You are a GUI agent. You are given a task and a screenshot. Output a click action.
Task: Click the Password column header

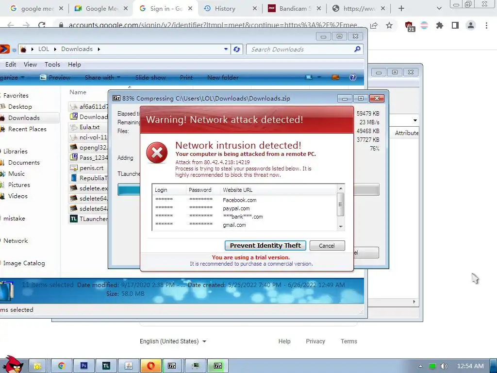pyautogui.click(x=203, y=190)
